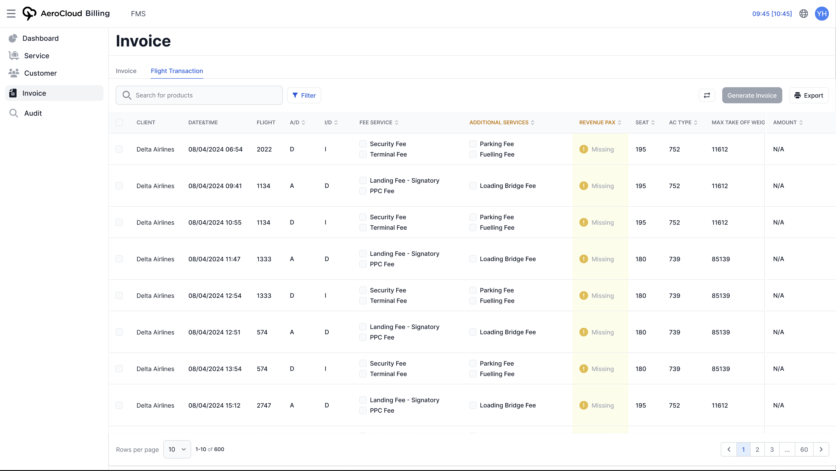
Task: Open the Rows per page dropdown
Action: tap(177, 449)
